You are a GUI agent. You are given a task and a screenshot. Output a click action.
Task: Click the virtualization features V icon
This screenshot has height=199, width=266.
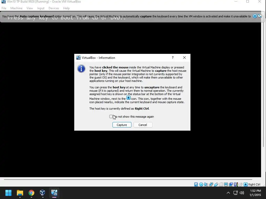[x=236, y=184]
